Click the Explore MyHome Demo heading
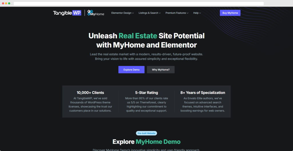This screenshot has width=293, height=151. (x=146, y=142)
